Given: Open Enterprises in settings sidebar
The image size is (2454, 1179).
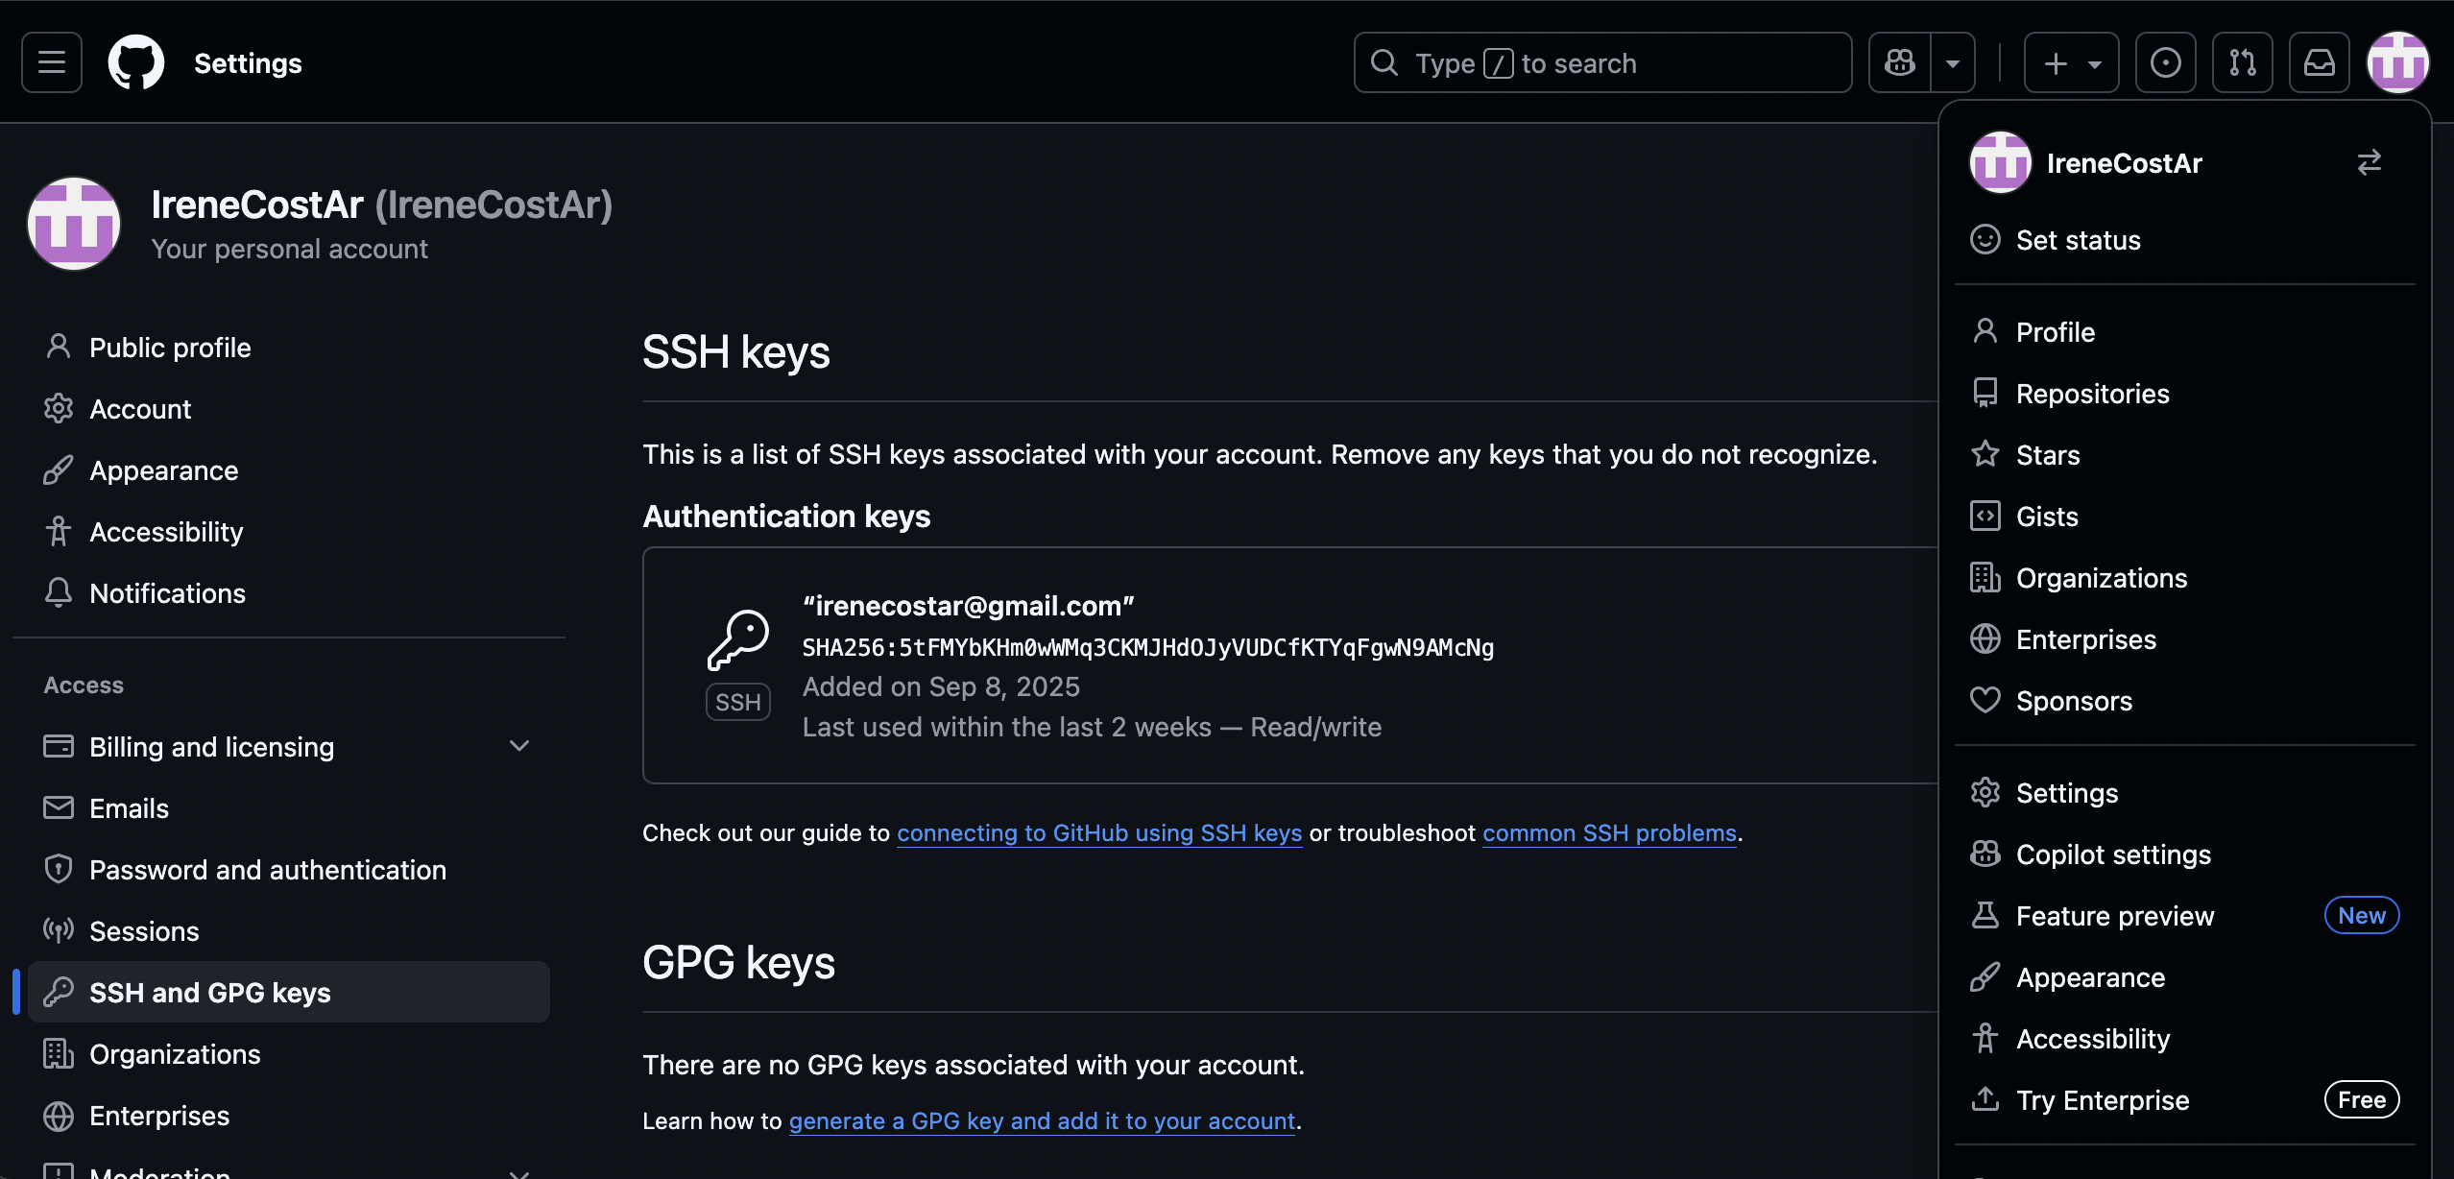Looking at the screenshot, I should pyautogui.click(x=289, y=1116).
